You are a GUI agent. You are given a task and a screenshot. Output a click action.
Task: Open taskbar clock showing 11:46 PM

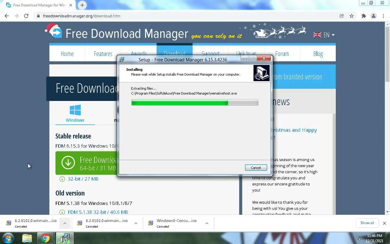point(374,238)
